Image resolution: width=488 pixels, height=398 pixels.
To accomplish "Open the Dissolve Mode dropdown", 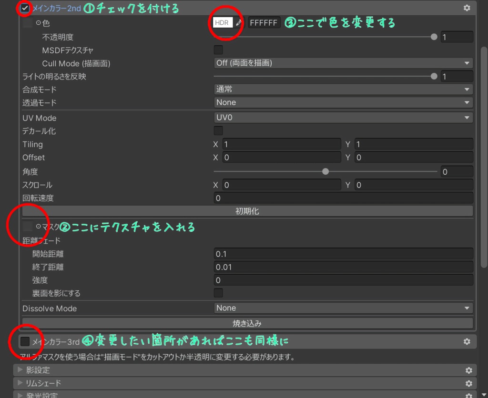I will point(343,308).
